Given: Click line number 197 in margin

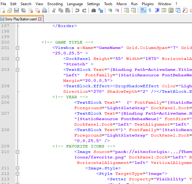Looking at the screenshot, I should pos(5,26).
